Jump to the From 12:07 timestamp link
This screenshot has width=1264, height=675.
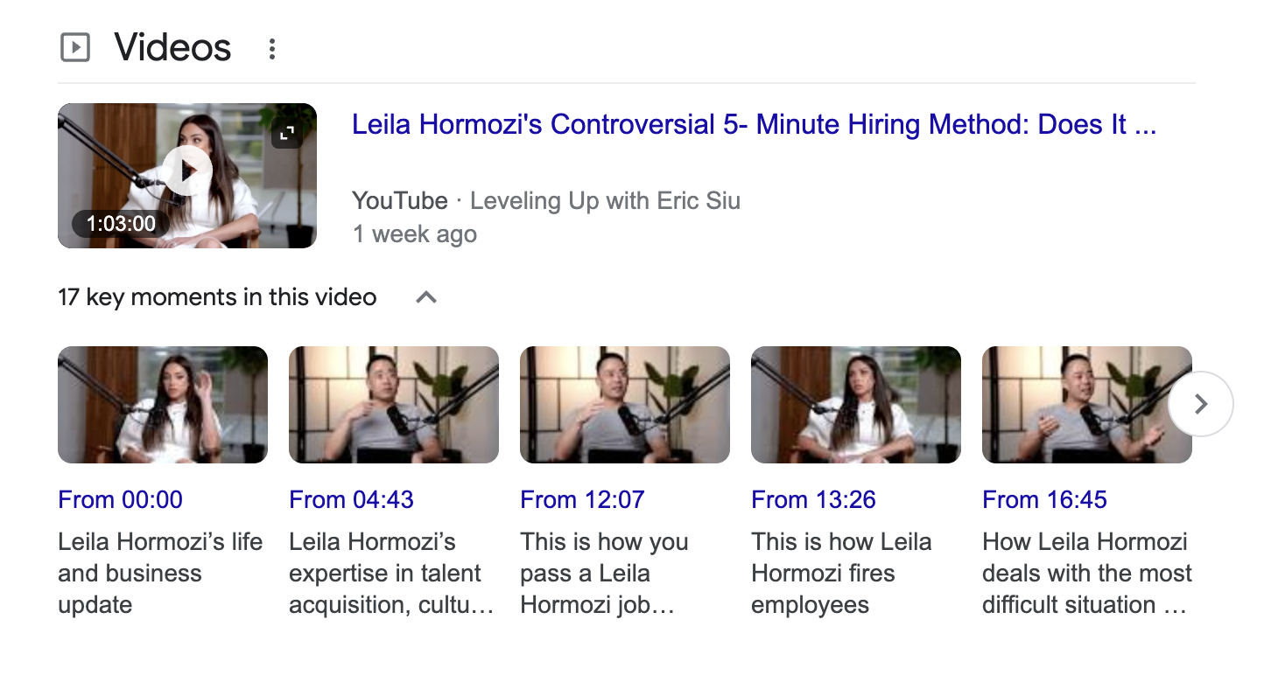click(582, 500)
